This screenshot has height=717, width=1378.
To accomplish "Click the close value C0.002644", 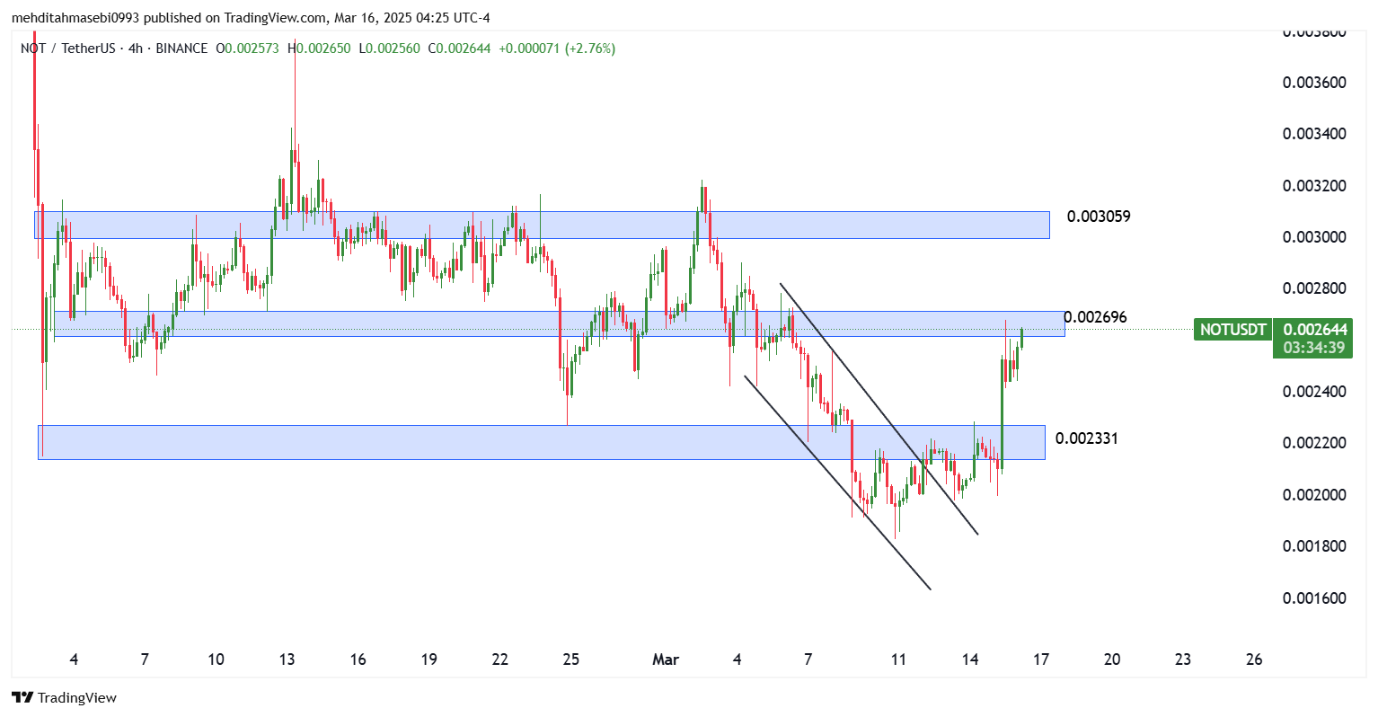I will coord(459,49).
